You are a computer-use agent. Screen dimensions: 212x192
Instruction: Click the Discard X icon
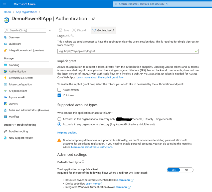pyautogui.click(x=74, y=30)
